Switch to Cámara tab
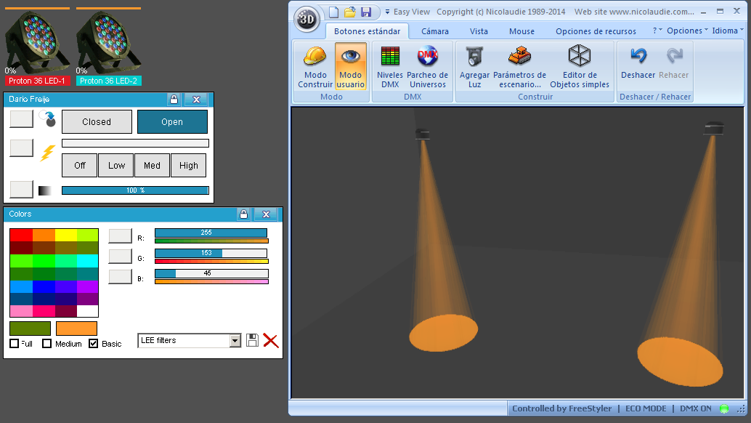751x423 pixels. coord(435,31)
